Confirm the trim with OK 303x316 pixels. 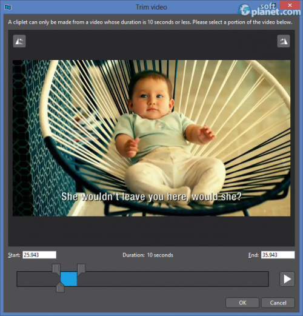(x=242, y=303)
